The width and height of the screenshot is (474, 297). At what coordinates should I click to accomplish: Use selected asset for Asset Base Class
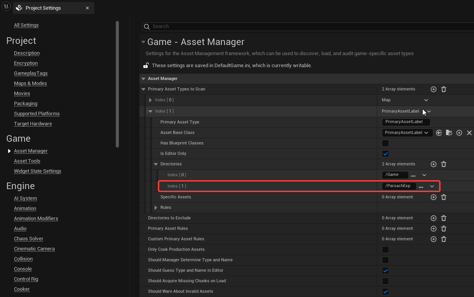click(x=439, y=133)
